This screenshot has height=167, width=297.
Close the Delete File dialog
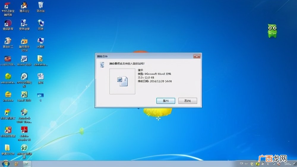click(197, 56)
